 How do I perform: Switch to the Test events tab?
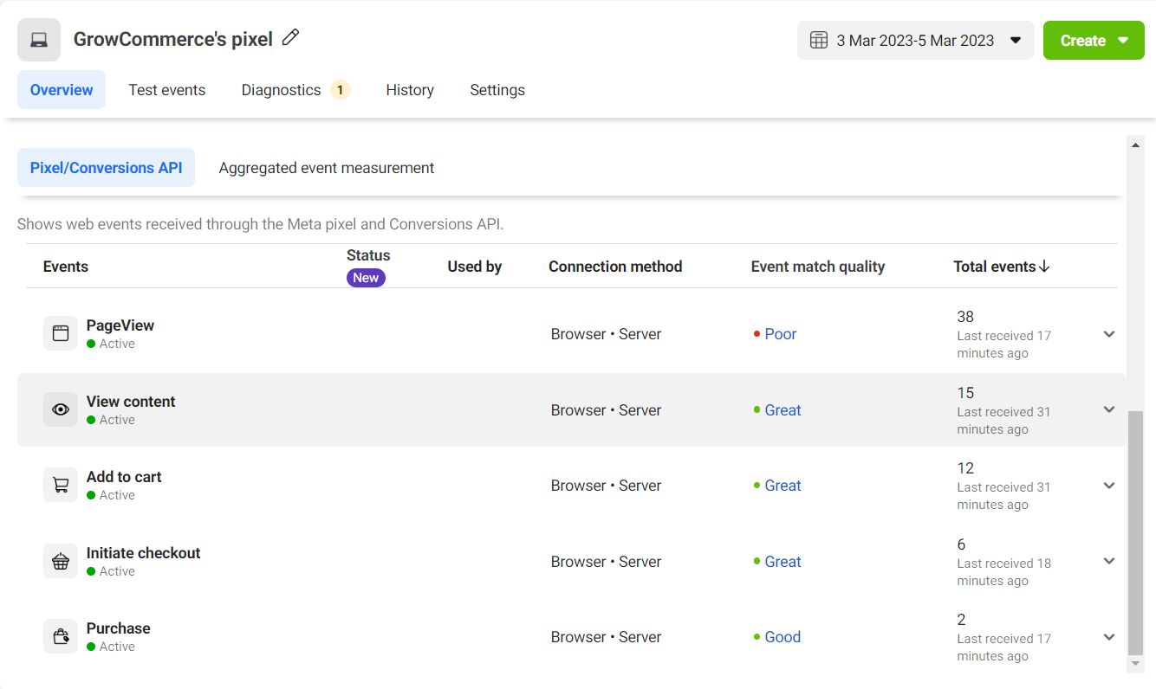point(167,90)
